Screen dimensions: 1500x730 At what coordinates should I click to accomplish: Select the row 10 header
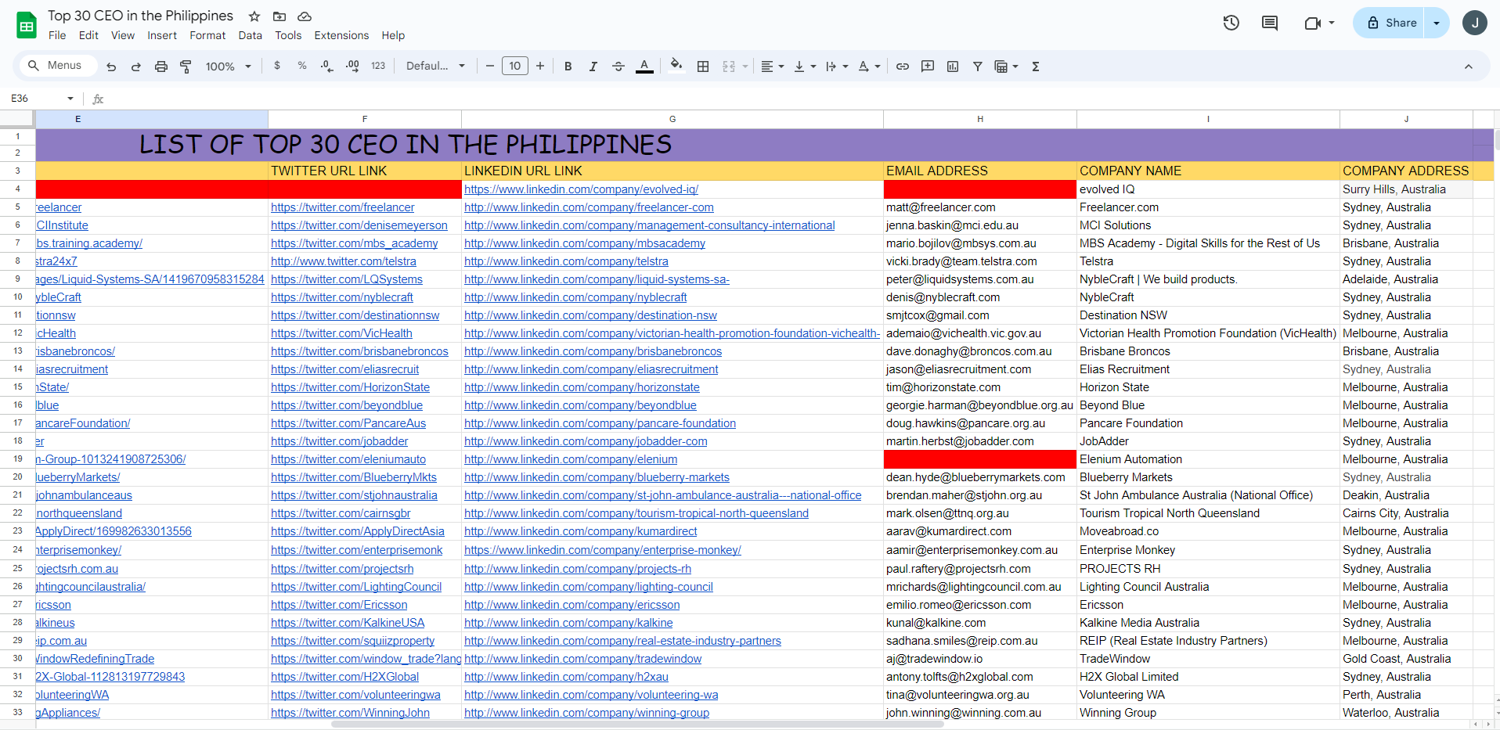(x=17, y=297)
